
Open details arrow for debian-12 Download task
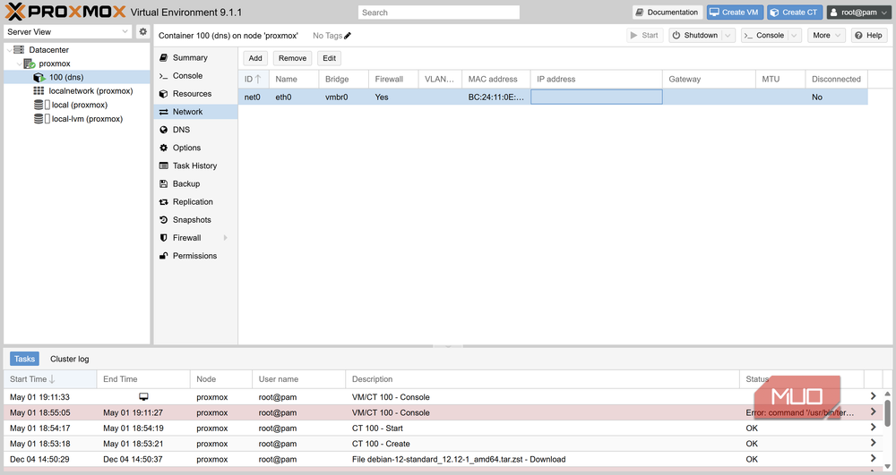873,459
